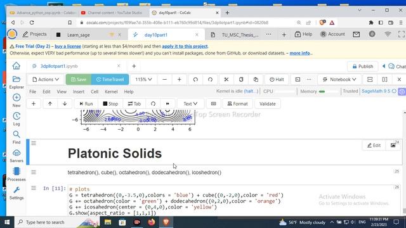This screenshot has height=228, width=406.
Task: Click the Format button
Action: [237, 104]
